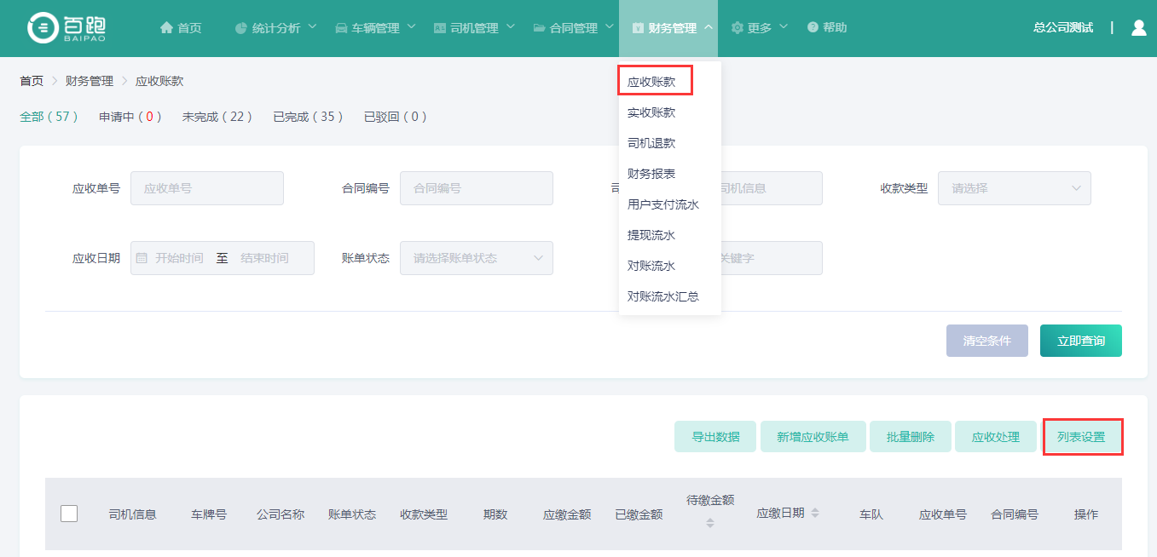
Task: Click the 应收单号 input field
Action: (206, 188)
